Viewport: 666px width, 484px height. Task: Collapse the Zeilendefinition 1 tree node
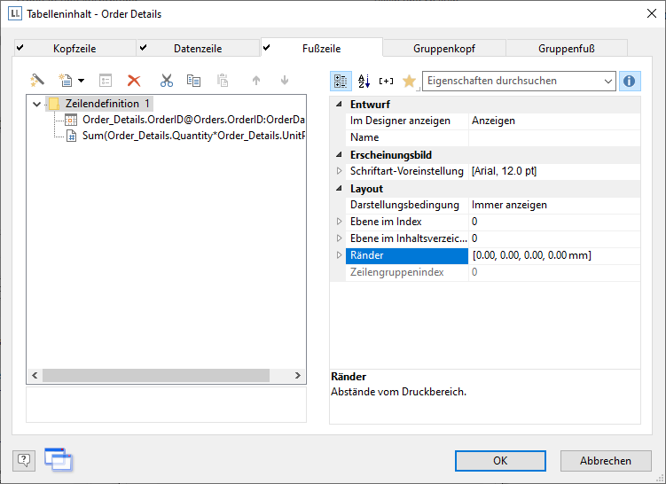(x=36, y=104)
